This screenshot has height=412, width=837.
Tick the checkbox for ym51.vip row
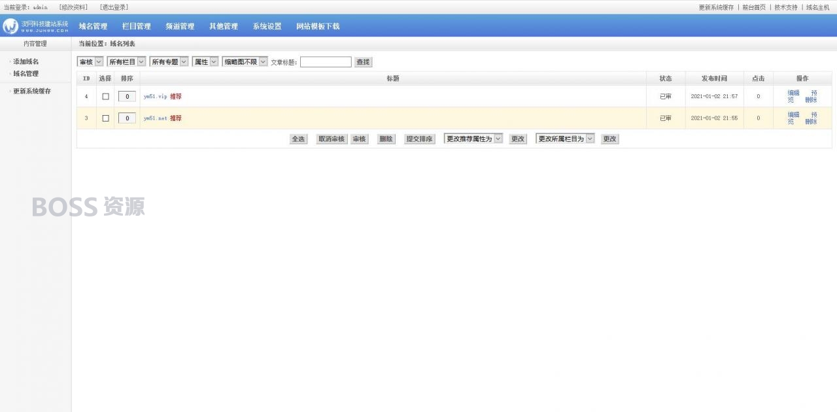pos(105,96)
